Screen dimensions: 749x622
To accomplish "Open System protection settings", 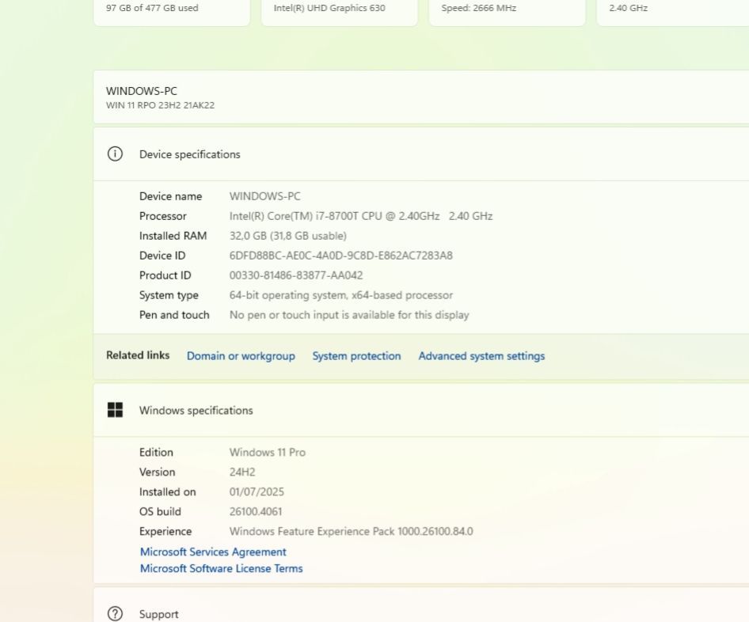I will pyautogui.click(x=356, y=356).
